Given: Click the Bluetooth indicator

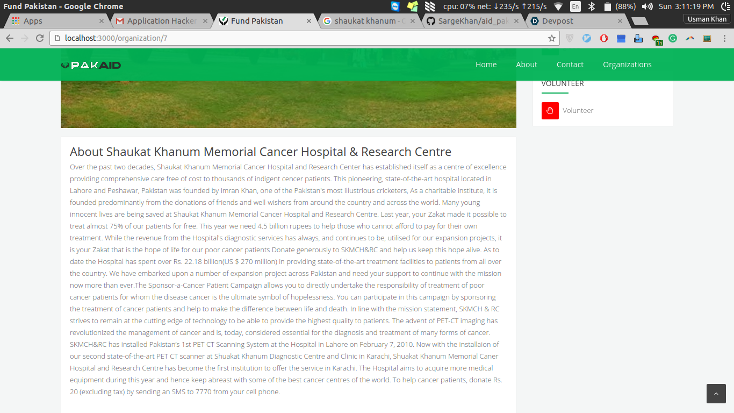Looking at the screenshot, I should (x=592, y=6).
